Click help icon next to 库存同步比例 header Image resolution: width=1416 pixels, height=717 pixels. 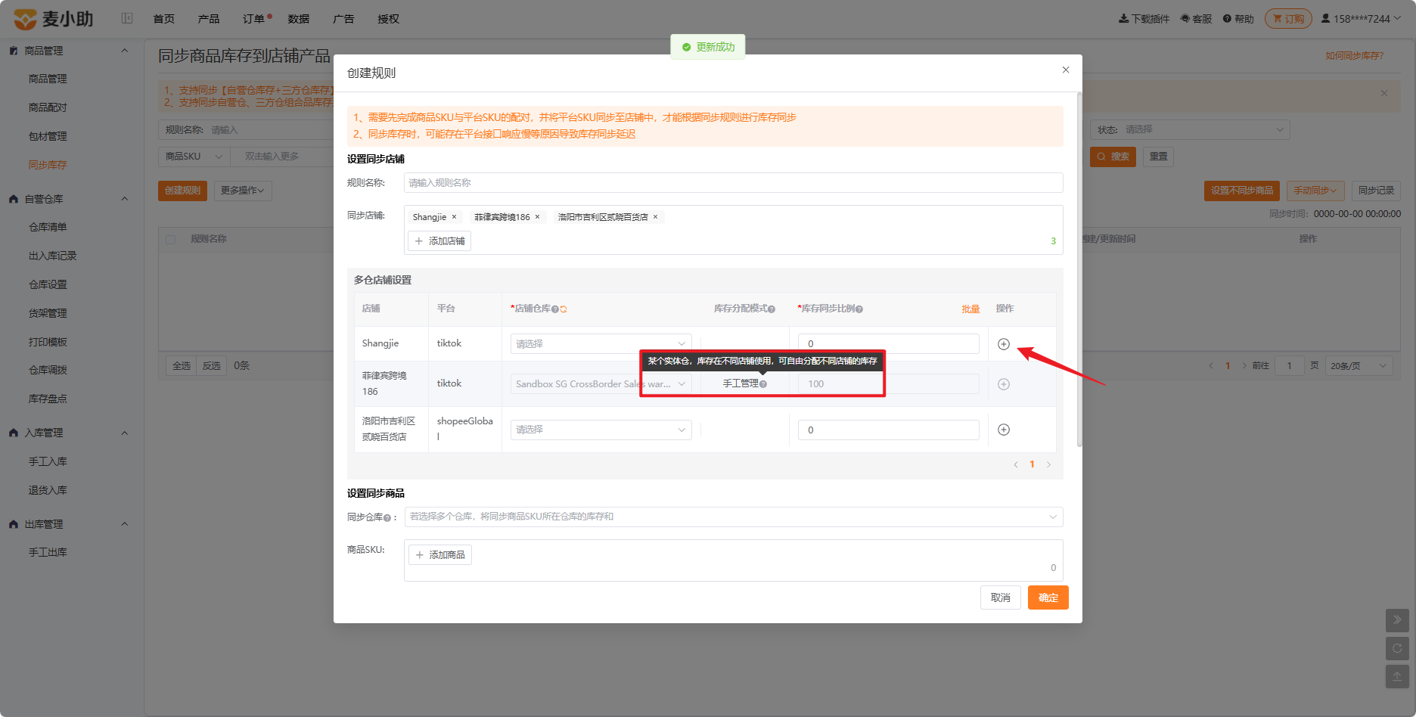pyautogui.click(x=859, y=309)
